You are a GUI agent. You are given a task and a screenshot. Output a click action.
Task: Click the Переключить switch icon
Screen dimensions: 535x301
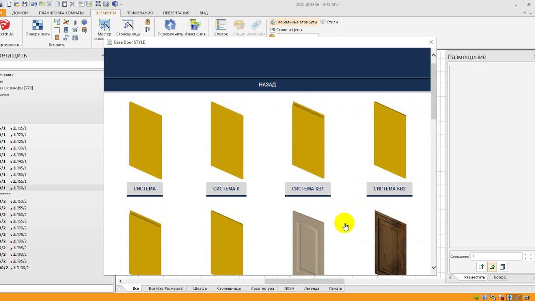pyautogui.click(x=170, y=28)
